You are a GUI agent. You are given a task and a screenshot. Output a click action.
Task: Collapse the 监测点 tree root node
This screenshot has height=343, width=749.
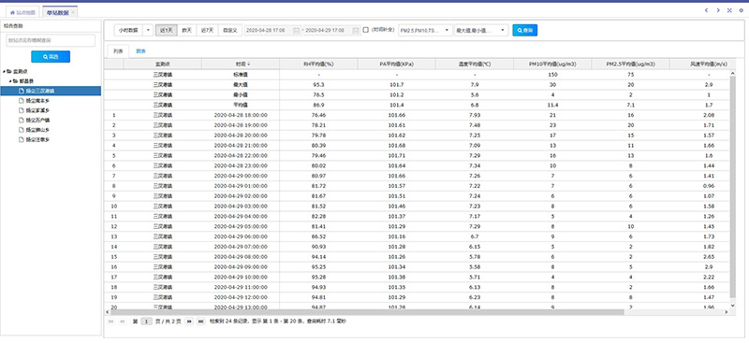5,71
